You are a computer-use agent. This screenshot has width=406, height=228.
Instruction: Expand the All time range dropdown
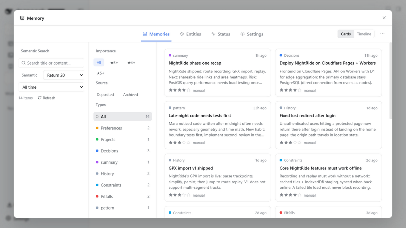[x=51, y=87]
